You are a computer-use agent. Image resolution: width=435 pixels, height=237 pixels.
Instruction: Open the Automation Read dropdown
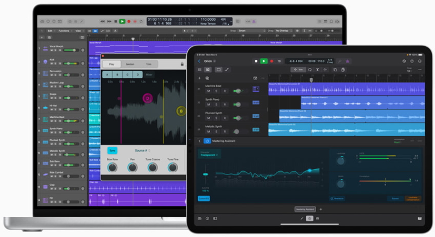coord(399,141)
